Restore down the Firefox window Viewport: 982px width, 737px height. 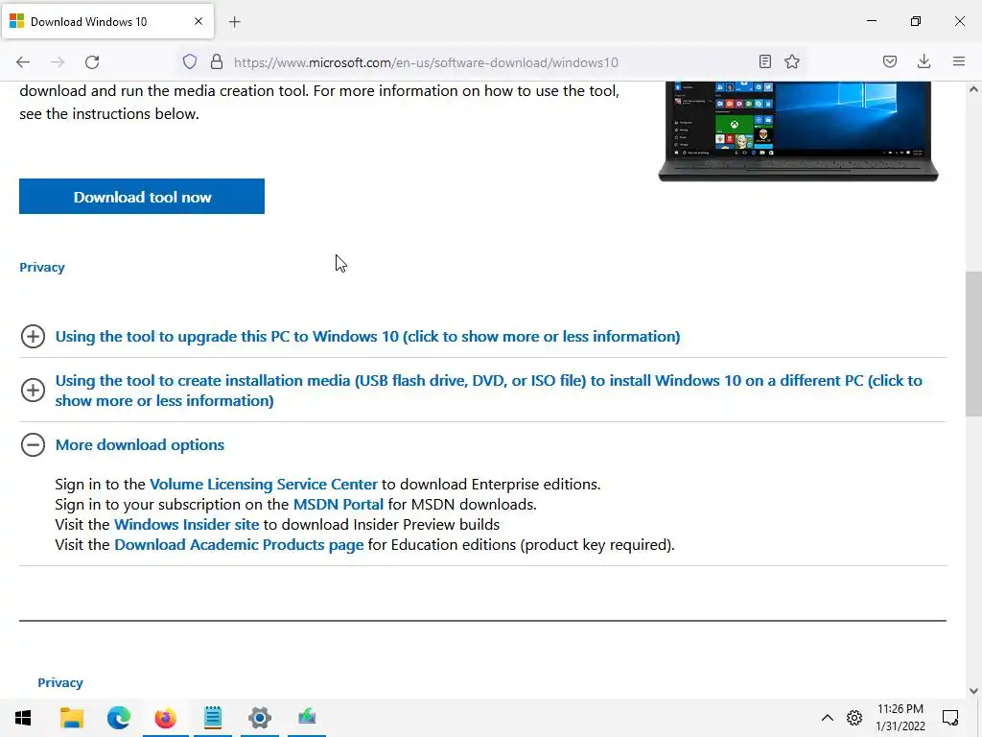coord(916,21)
